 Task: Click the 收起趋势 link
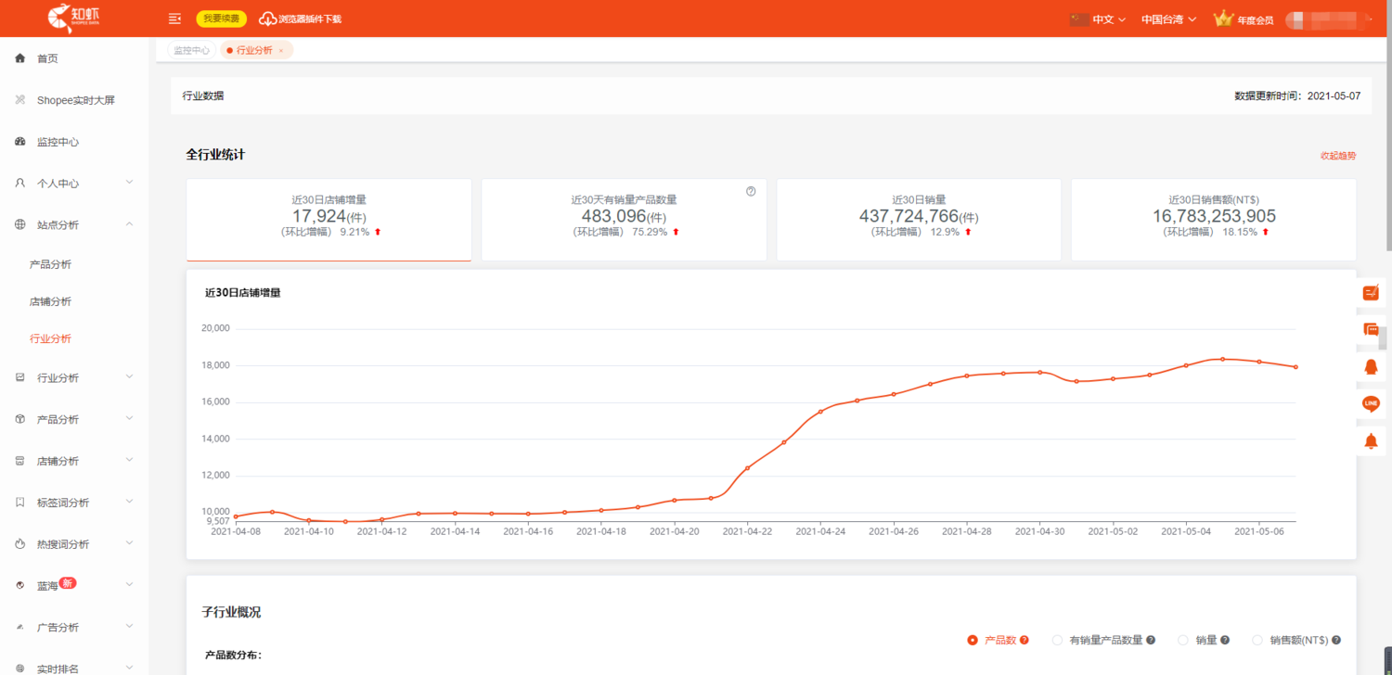click(1337, 156)
